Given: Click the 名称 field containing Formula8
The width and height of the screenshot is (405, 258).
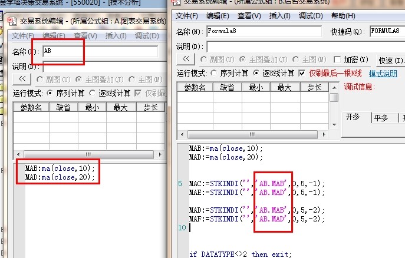Looking at the screenshot, I should tap(264, 31).
